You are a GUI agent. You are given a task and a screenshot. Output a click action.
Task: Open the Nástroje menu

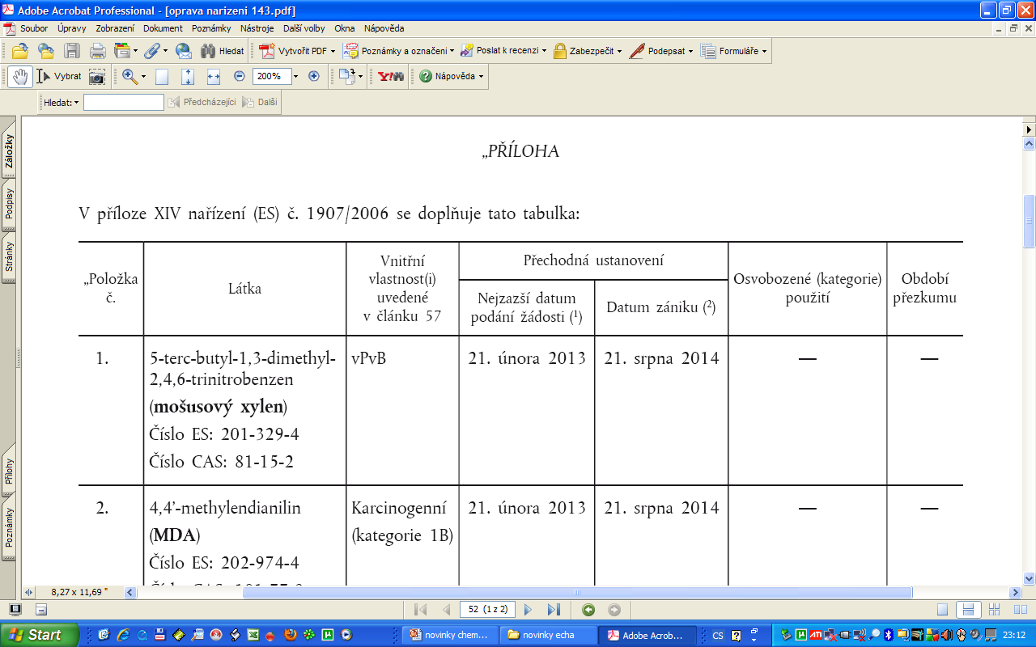257,28
